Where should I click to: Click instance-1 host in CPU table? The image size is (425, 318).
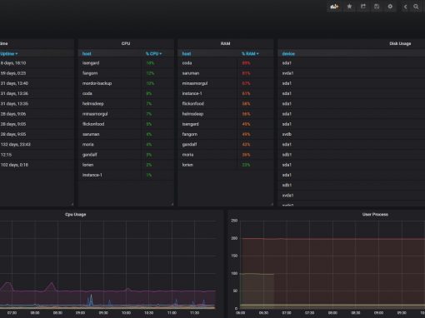coord(92,175)
